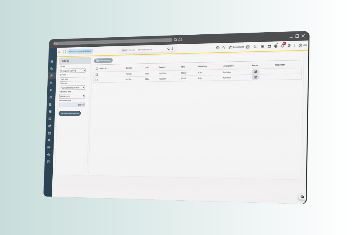
Task: Click the Filter by panel header
Action: point(75,61)
